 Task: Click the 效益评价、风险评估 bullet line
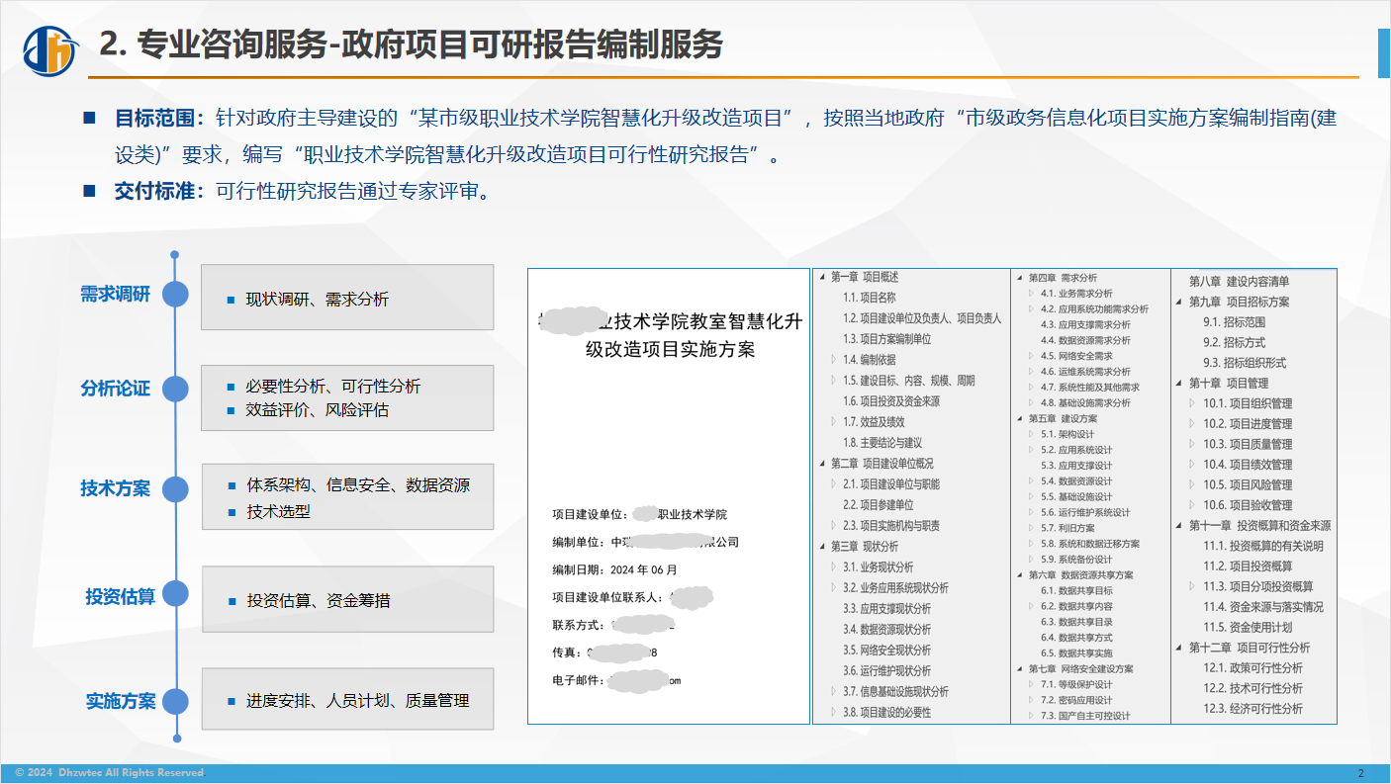tap(318, 409)
